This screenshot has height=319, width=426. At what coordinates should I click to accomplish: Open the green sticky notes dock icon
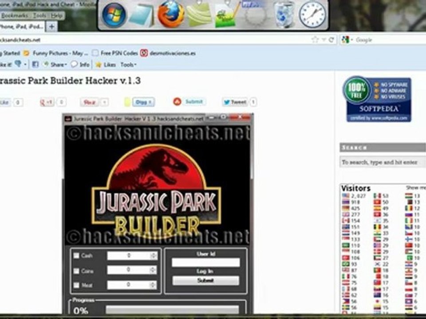199,15
